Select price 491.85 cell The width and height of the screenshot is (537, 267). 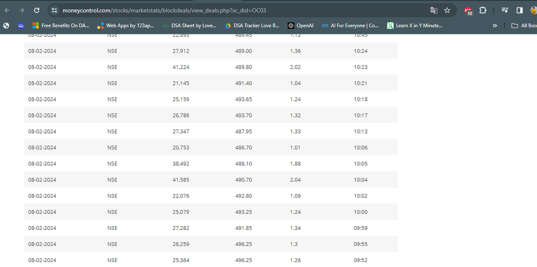pyautogui.click(x=243, y=228)
